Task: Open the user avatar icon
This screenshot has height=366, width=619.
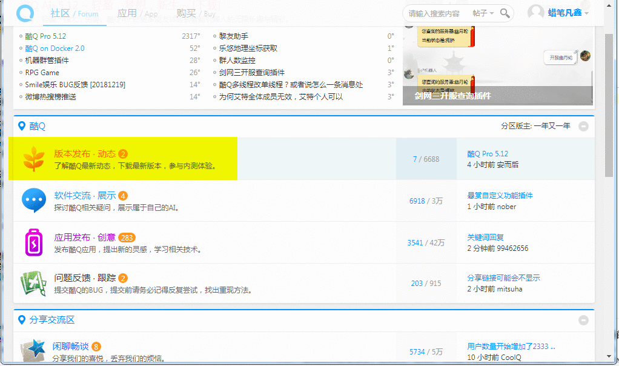Action: click(x=535, y=12)
